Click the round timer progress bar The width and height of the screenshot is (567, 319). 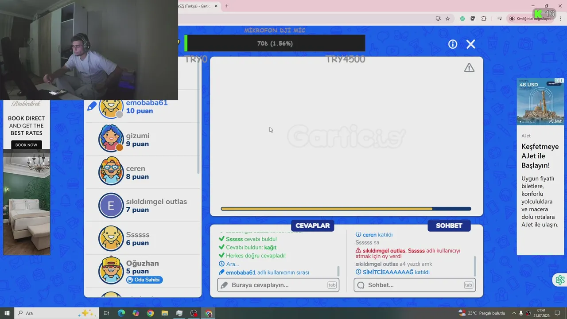(x=346, y=209)
